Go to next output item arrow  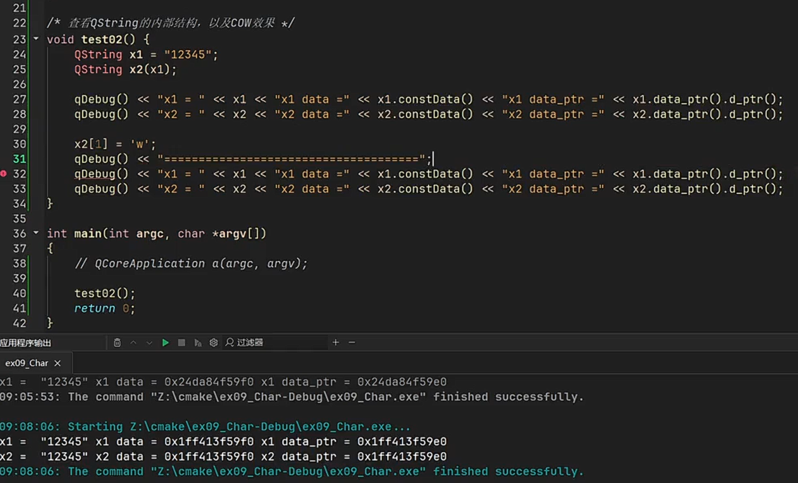(x=149, y=343)
